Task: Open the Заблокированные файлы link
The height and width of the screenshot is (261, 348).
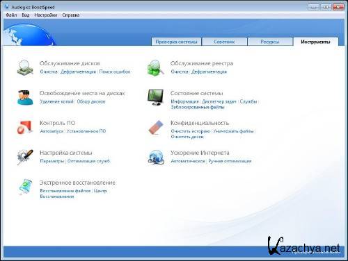Action: pos(198,107)
